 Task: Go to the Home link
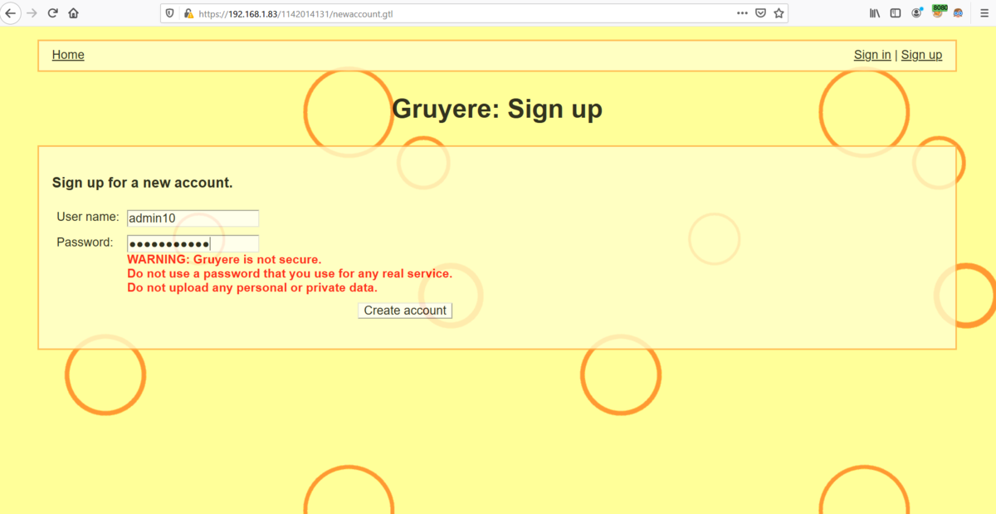tap(68, 55)
